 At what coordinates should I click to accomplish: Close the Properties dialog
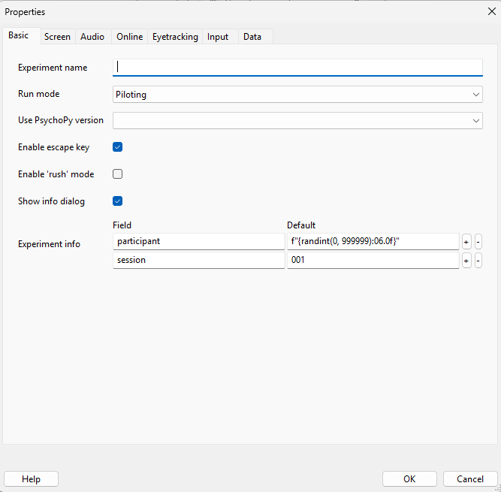(492, 11)
